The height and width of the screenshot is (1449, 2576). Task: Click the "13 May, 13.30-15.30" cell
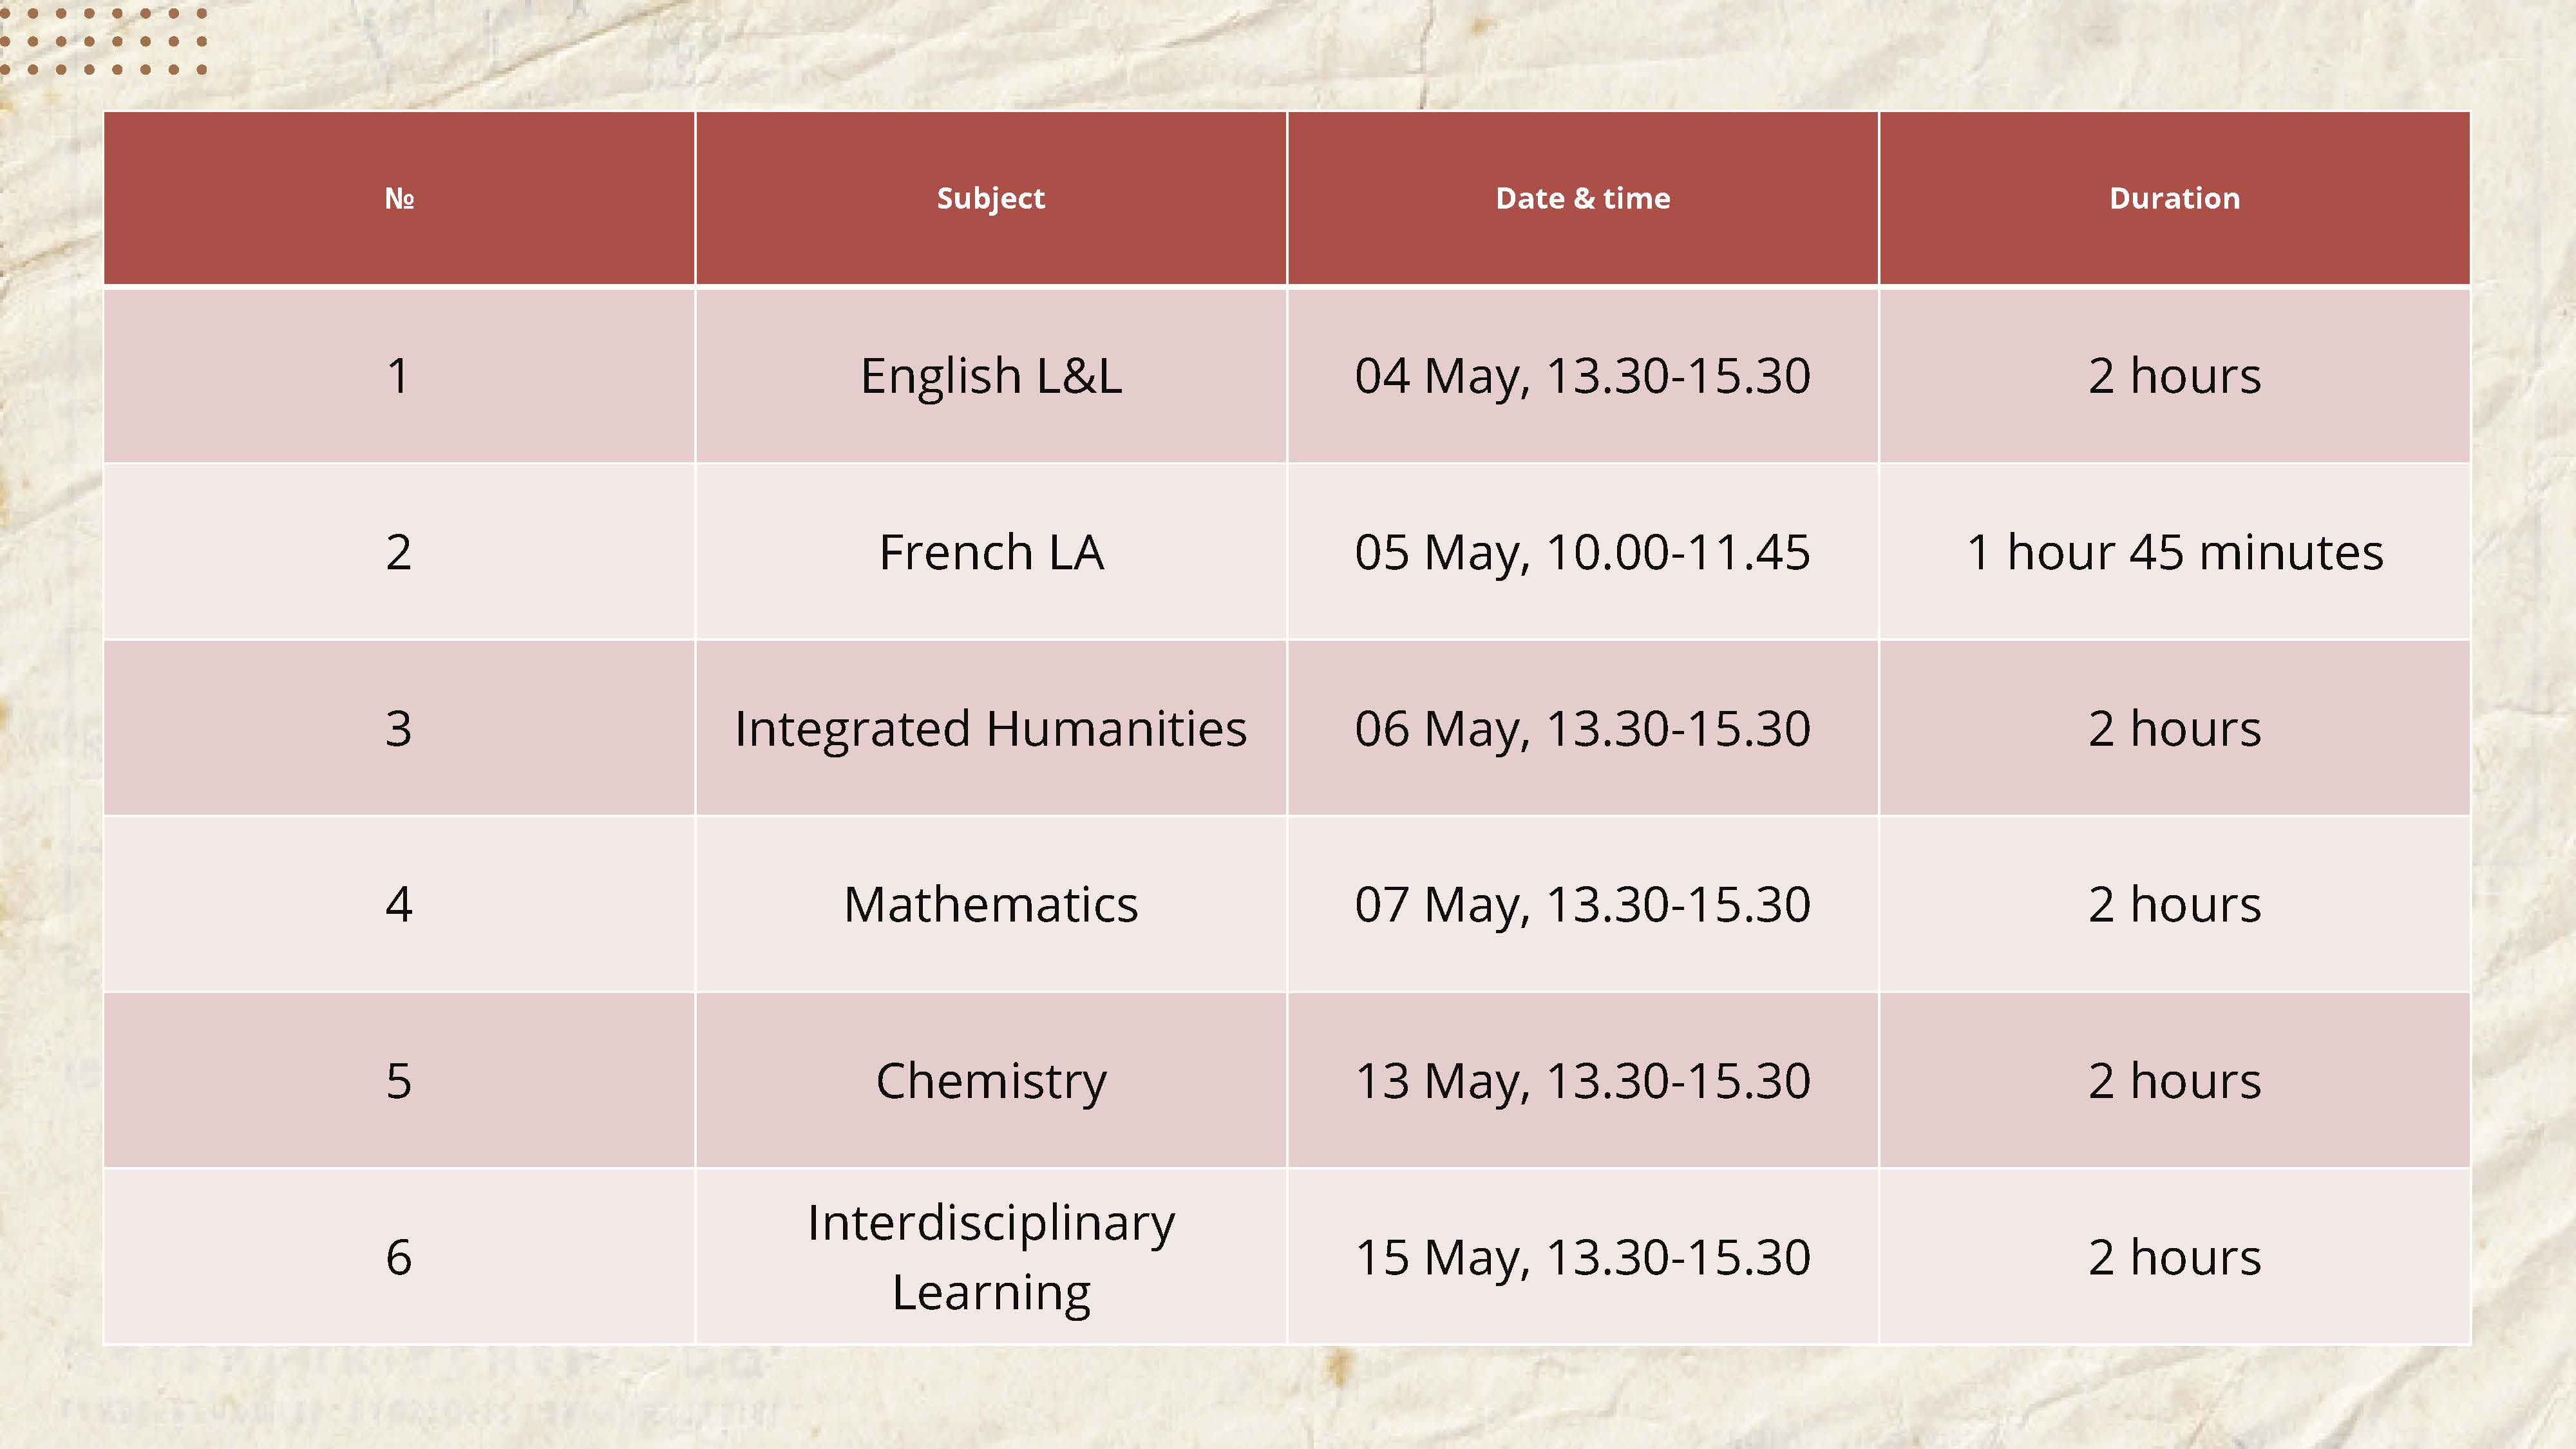1582,1080
